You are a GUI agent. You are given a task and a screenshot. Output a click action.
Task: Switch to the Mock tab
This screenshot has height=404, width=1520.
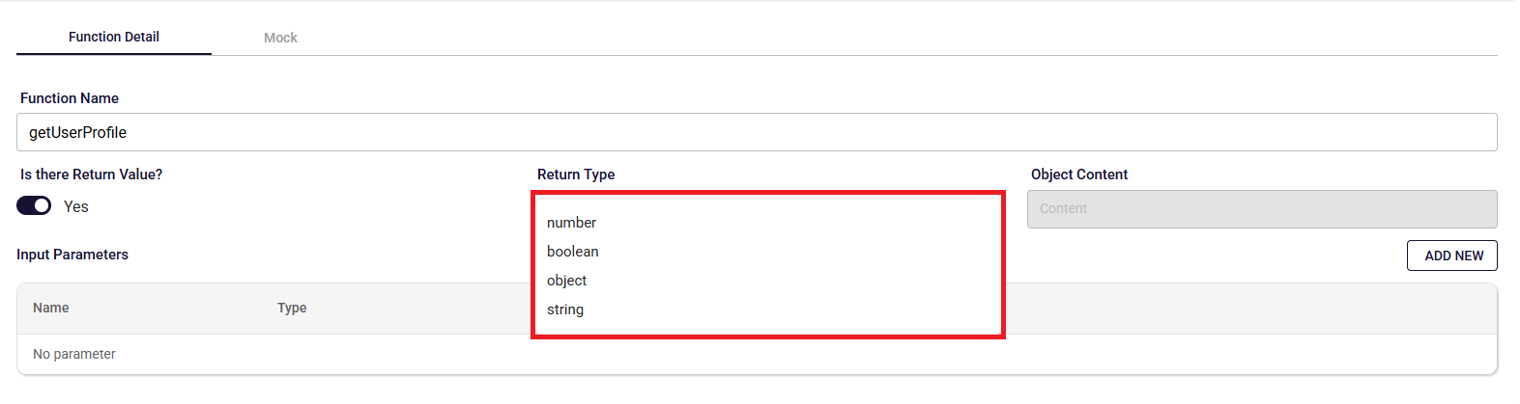(x=280, y=38)
